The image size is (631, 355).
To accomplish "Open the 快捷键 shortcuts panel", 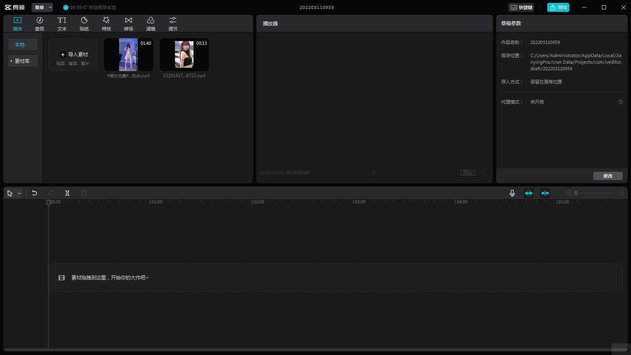I will tap(521, 7).
